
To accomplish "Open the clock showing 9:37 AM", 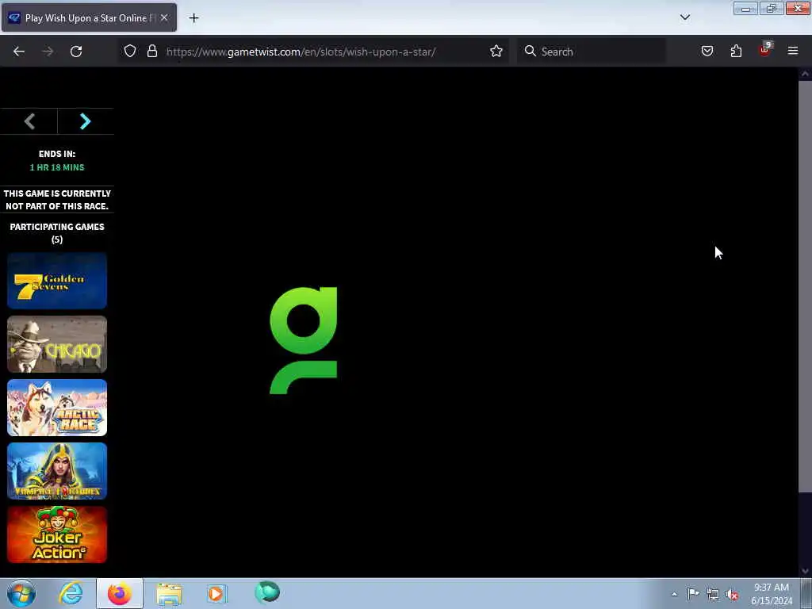I will pos(772,594).
